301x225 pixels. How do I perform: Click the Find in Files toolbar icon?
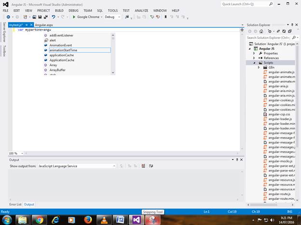pyautogui.click(x=127, y=17)
